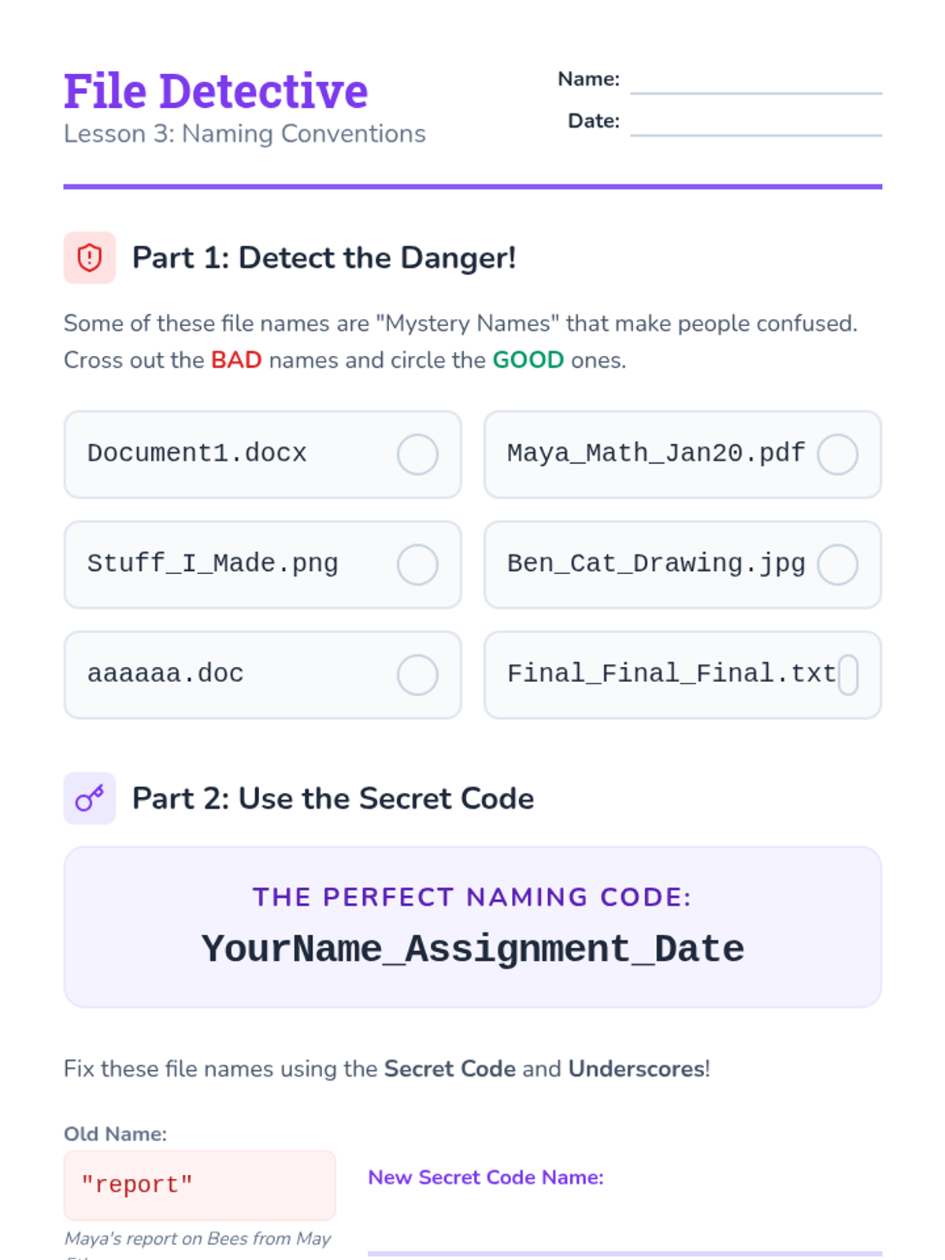Click the purple key icon
This screenshot has width=945, height=1260.
(x=90, y=799)
